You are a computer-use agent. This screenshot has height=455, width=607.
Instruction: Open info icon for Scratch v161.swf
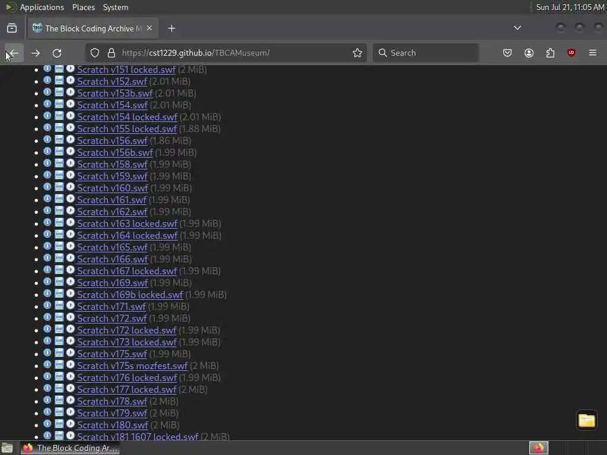click(47, 199)
